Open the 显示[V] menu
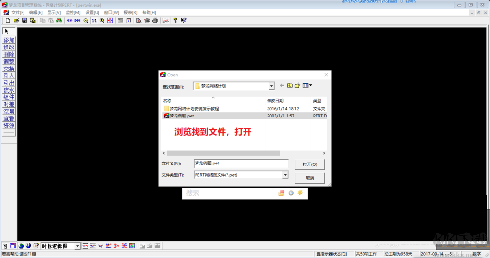This screenshot has width=490, height=258. pyautogui.click(x=54, y=13)
